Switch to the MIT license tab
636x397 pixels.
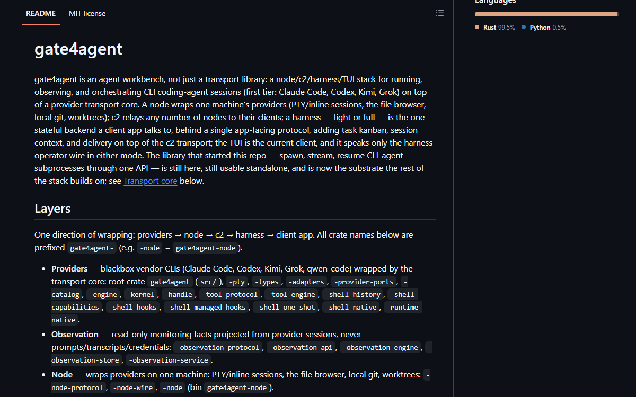(87, 13)
